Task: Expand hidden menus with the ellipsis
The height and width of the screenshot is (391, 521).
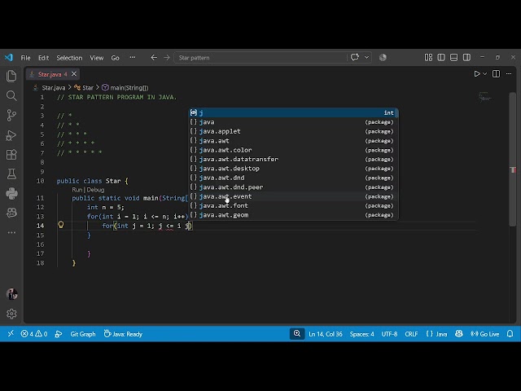Action: pyautogui.click(x=132, y=58)
